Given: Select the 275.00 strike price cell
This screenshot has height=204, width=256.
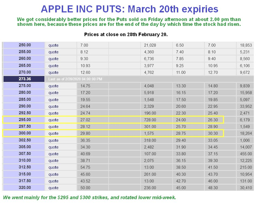Looking at the screenshot, I should point(24,86).
